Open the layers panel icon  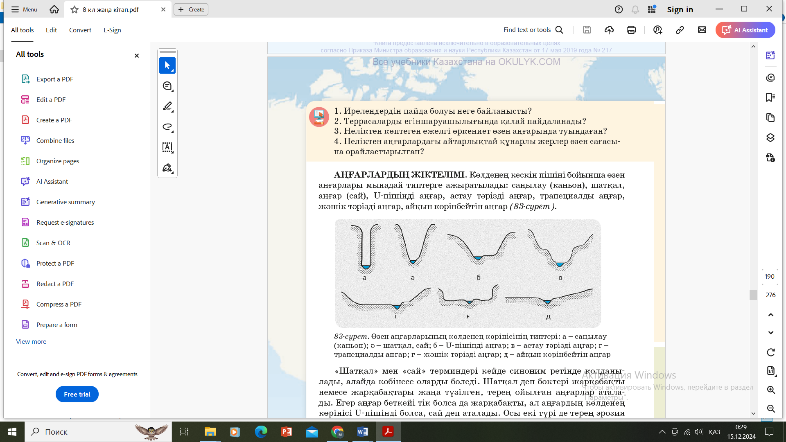[x=770, y=138]
